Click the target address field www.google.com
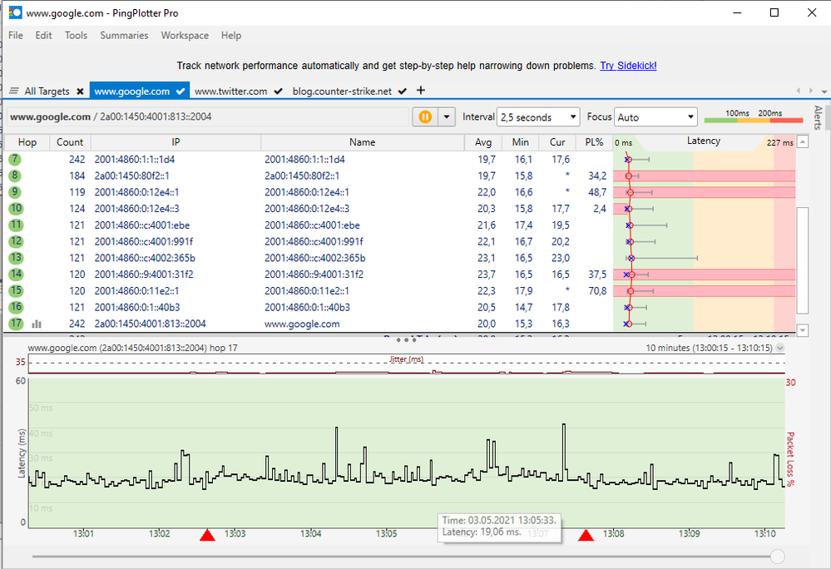Viewport: 831px width, 569px height. click(x=208, y=116)
